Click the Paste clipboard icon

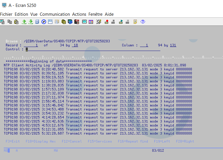(16, 22)
